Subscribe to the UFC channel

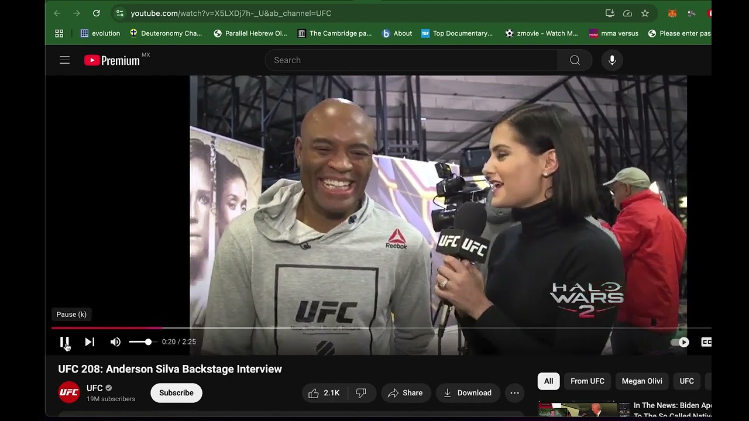pos(176,393)
